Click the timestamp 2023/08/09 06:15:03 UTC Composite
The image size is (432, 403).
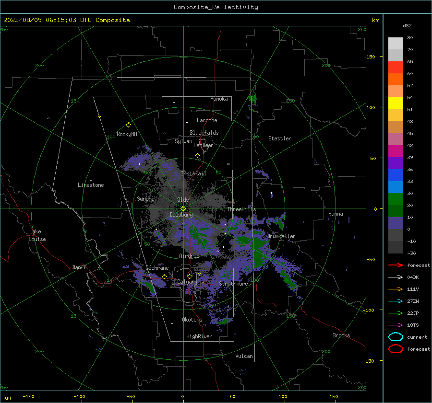click(x=66, y=20)
